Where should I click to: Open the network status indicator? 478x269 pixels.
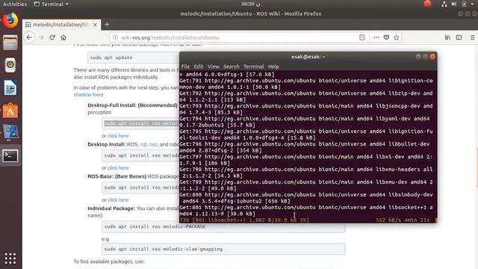(x=444, y=4)
